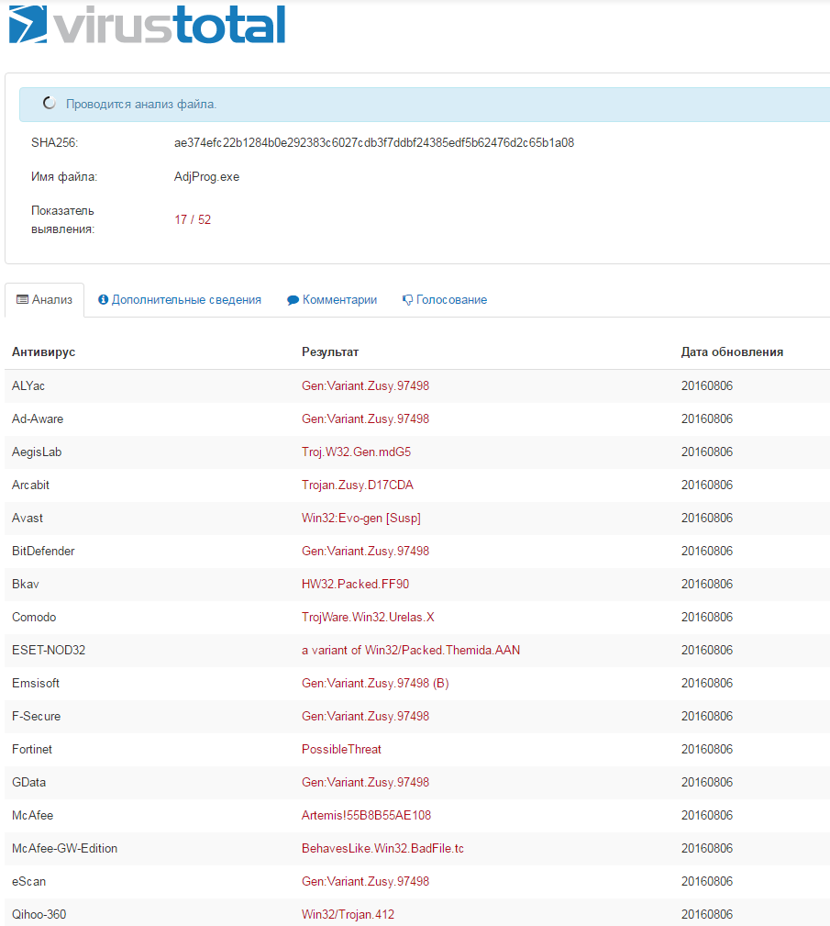Click the Антивирус column header

click(x=44, y=352)
